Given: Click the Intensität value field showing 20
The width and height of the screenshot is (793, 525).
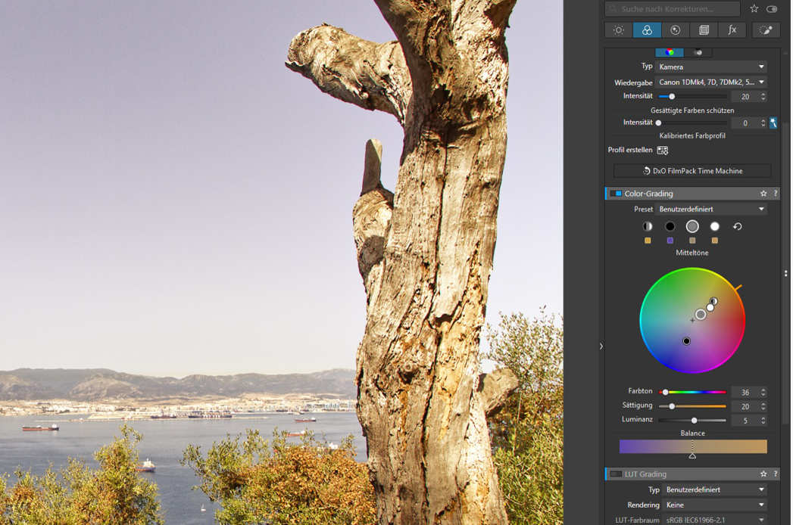Looking at the screenshot, I should click(745, 97).
